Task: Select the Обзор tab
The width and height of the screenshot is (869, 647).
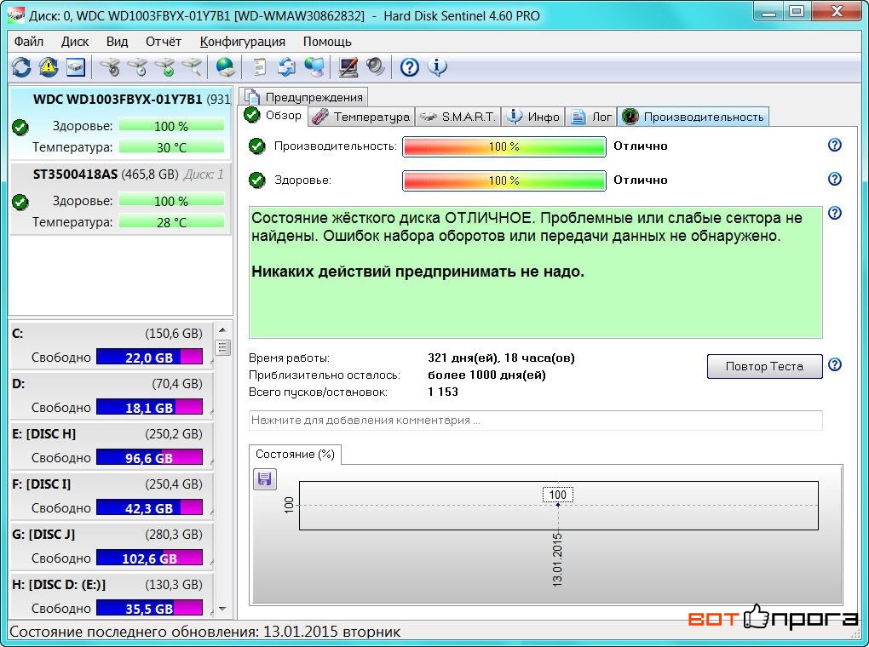Action: [x=273, y=115]
